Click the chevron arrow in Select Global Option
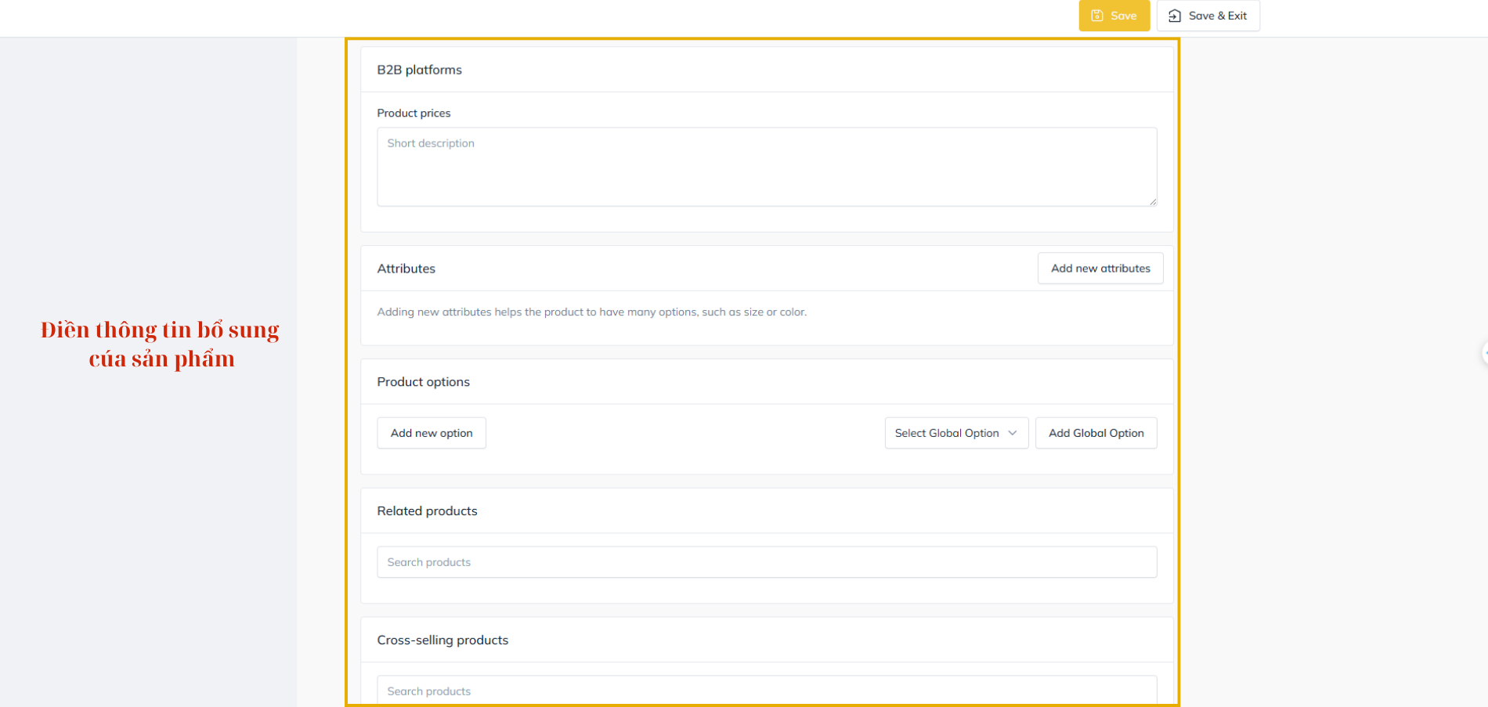Image resolution: width=1488 pixels, height=707 pixels. click(x=1013, y=433)
